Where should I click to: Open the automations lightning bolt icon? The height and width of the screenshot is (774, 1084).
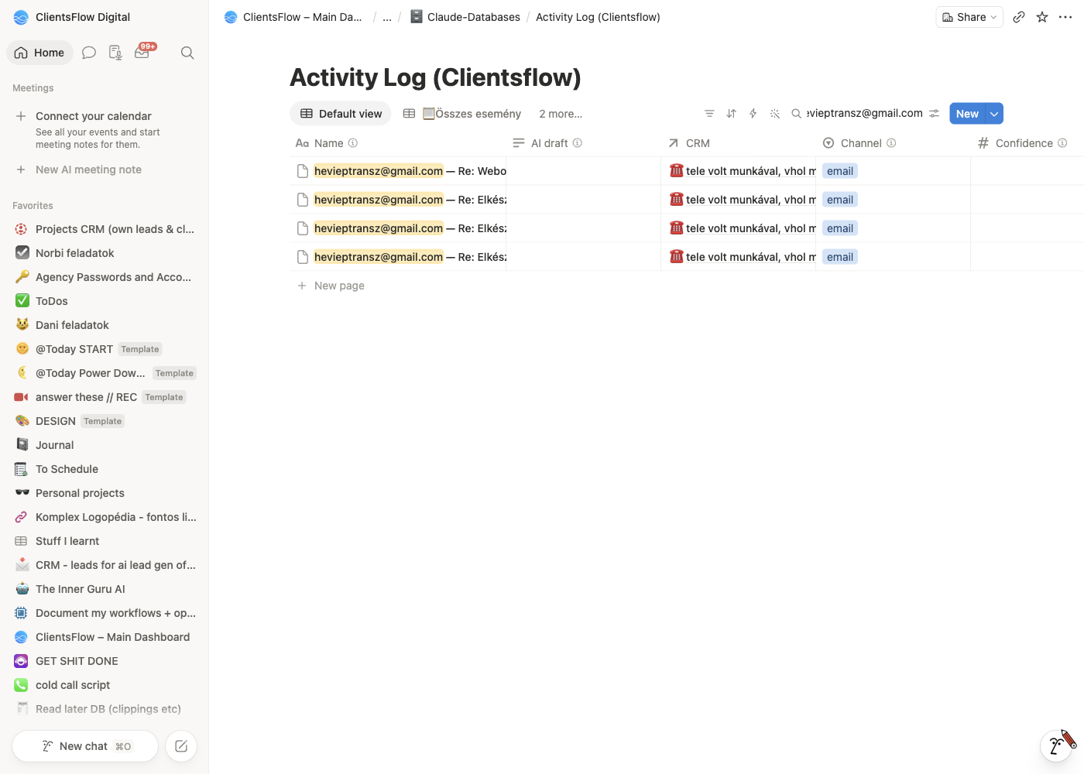pyautogui.click(x=753, y=114)
